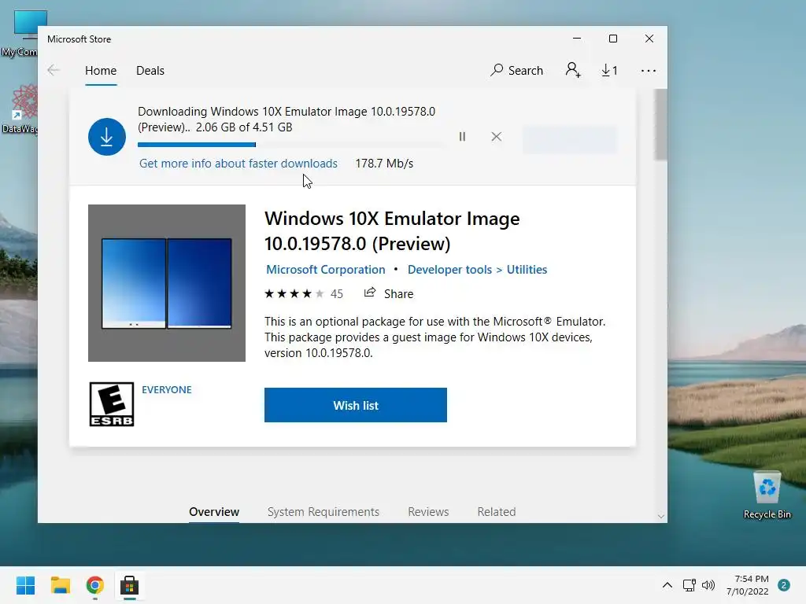This screenshot has width=806, height=604.
Task: Launch File Explorer from the taskbar
Action: click(x=61, y=585)
